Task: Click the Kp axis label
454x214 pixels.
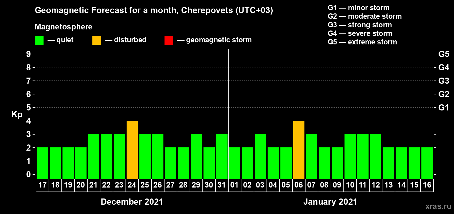Action: tap(17, 114)
